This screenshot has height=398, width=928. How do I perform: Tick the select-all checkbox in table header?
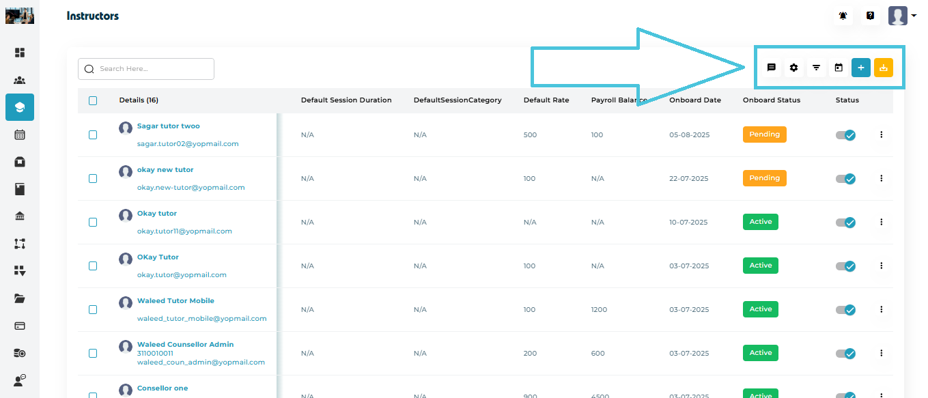93,100
